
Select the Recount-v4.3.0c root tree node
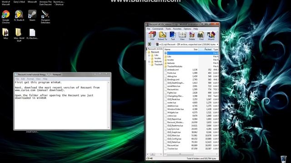[155, 49]
